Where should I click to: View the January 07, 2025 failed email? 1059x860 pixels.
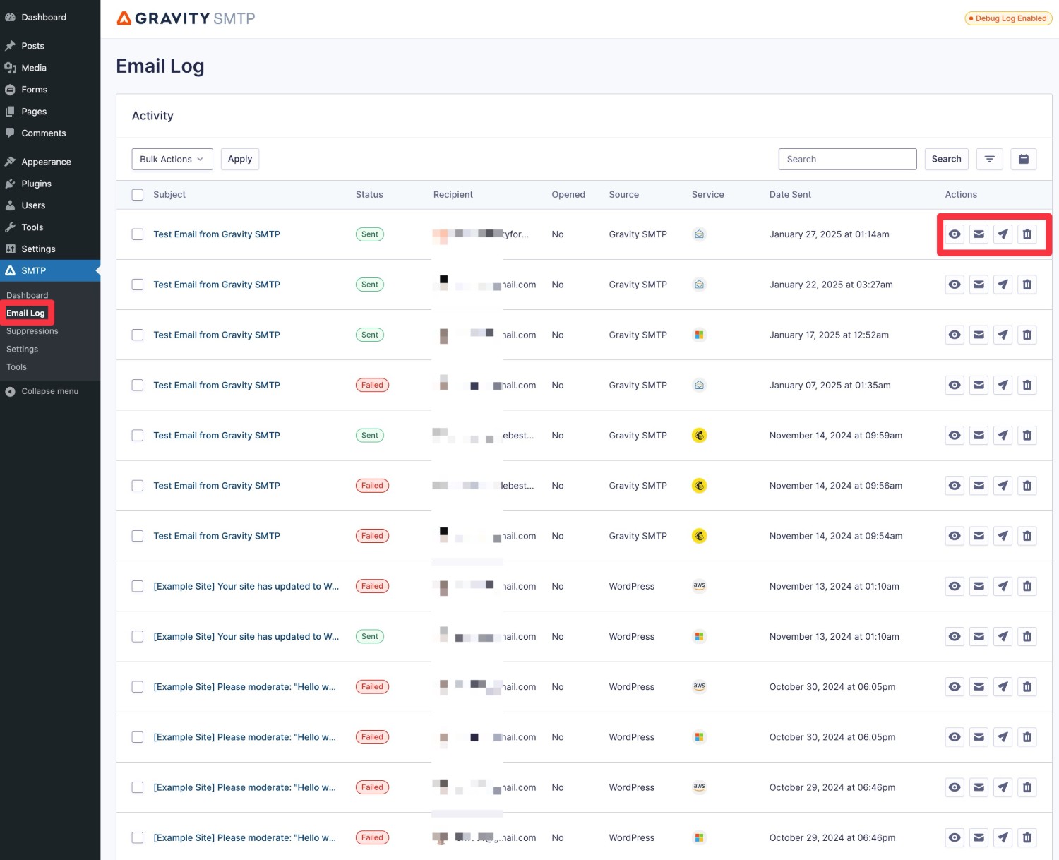tap(955, 385)
